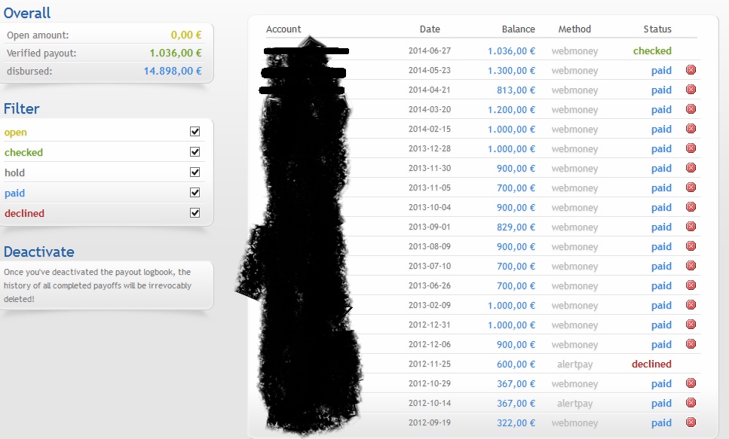Viewport: 729px width, 439px height.
Task: Click the date 2013-06-26
Action: (x=430, y=285)
